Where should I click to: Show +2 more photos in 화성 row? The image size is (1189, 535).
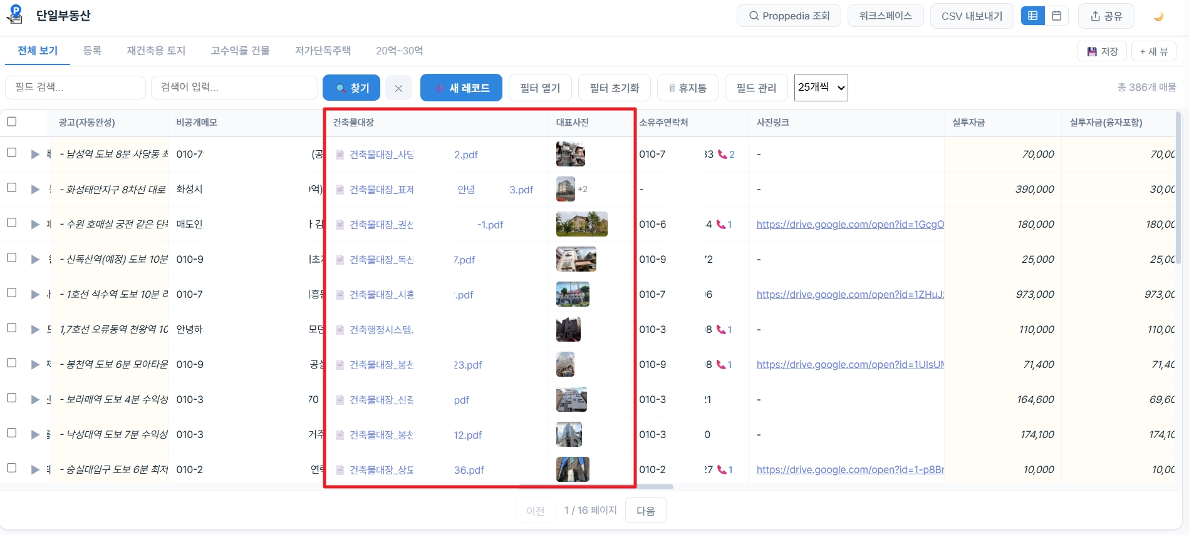coord(583,189)
